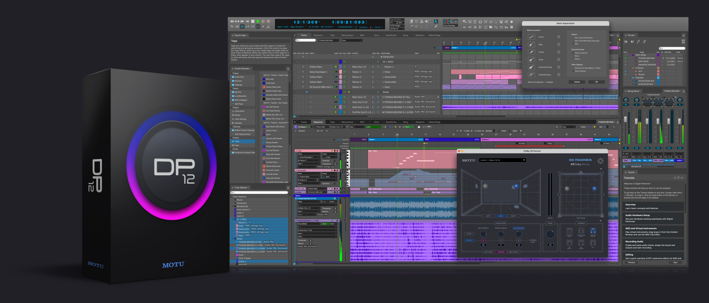Adjust the Size knob in 3D Panner
Screen dimensions: 709x303
(x=550, y=234)
